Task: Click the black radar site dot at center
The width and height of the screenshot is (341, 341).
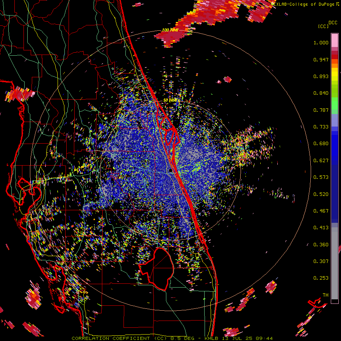Action: pyautogui.click(x=170, y=171)
